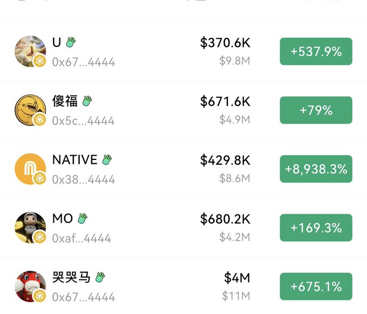Select the 0xaf...4444 contract address
This screenshot has height=314, width=367.
(81, 238)
